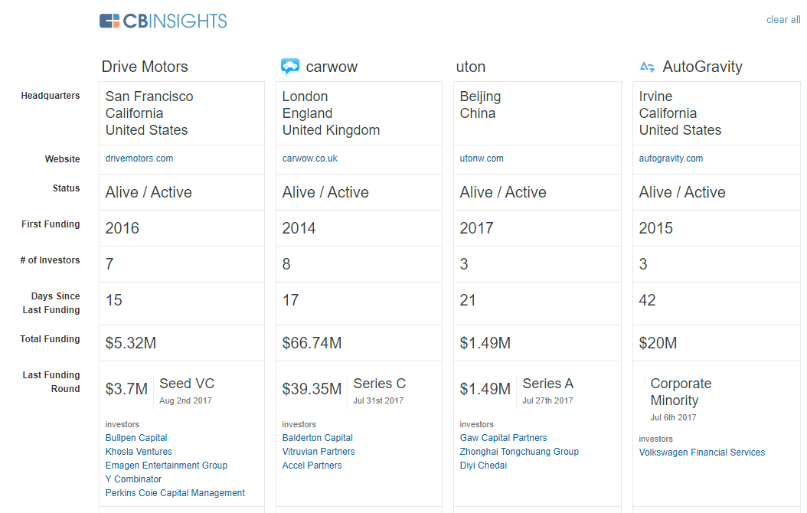Click the San Francisco headquarters cell
The height and width of the screenshot is (513, 807).
click(x=181, y=113)
